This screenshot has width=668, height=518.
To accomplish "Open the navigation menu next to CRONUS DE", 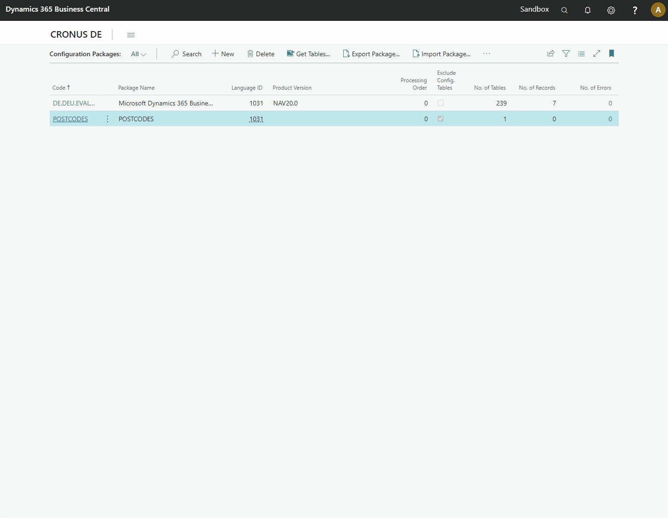I will [131, 34].
